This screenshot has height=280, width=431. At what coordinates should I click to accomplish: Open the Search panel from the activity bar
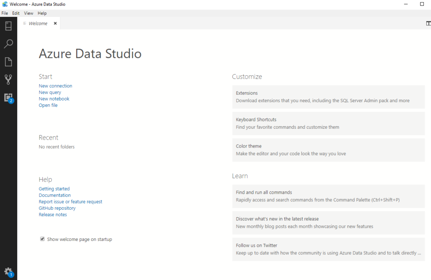[x=8, y=44]
